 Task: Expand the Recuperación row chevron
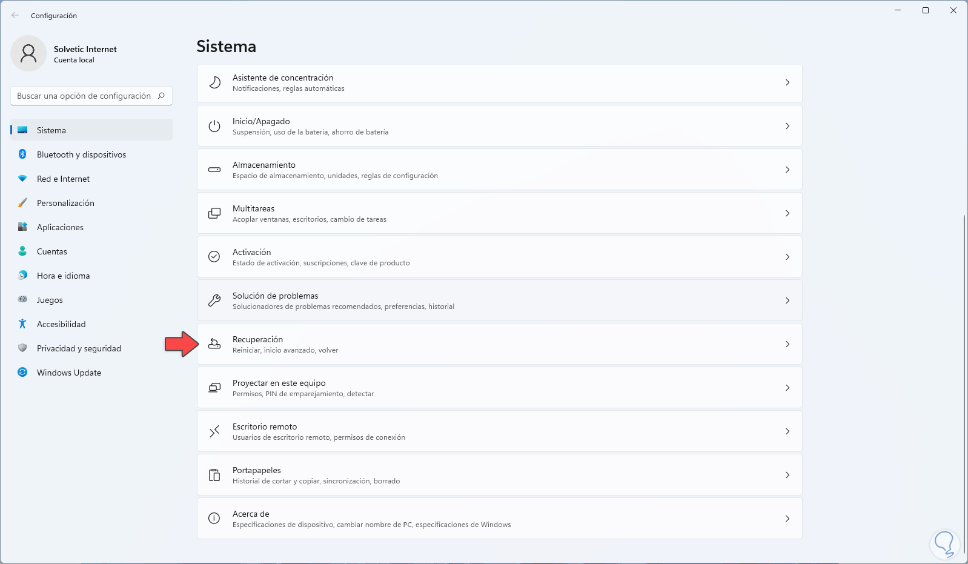coord(787,344)
